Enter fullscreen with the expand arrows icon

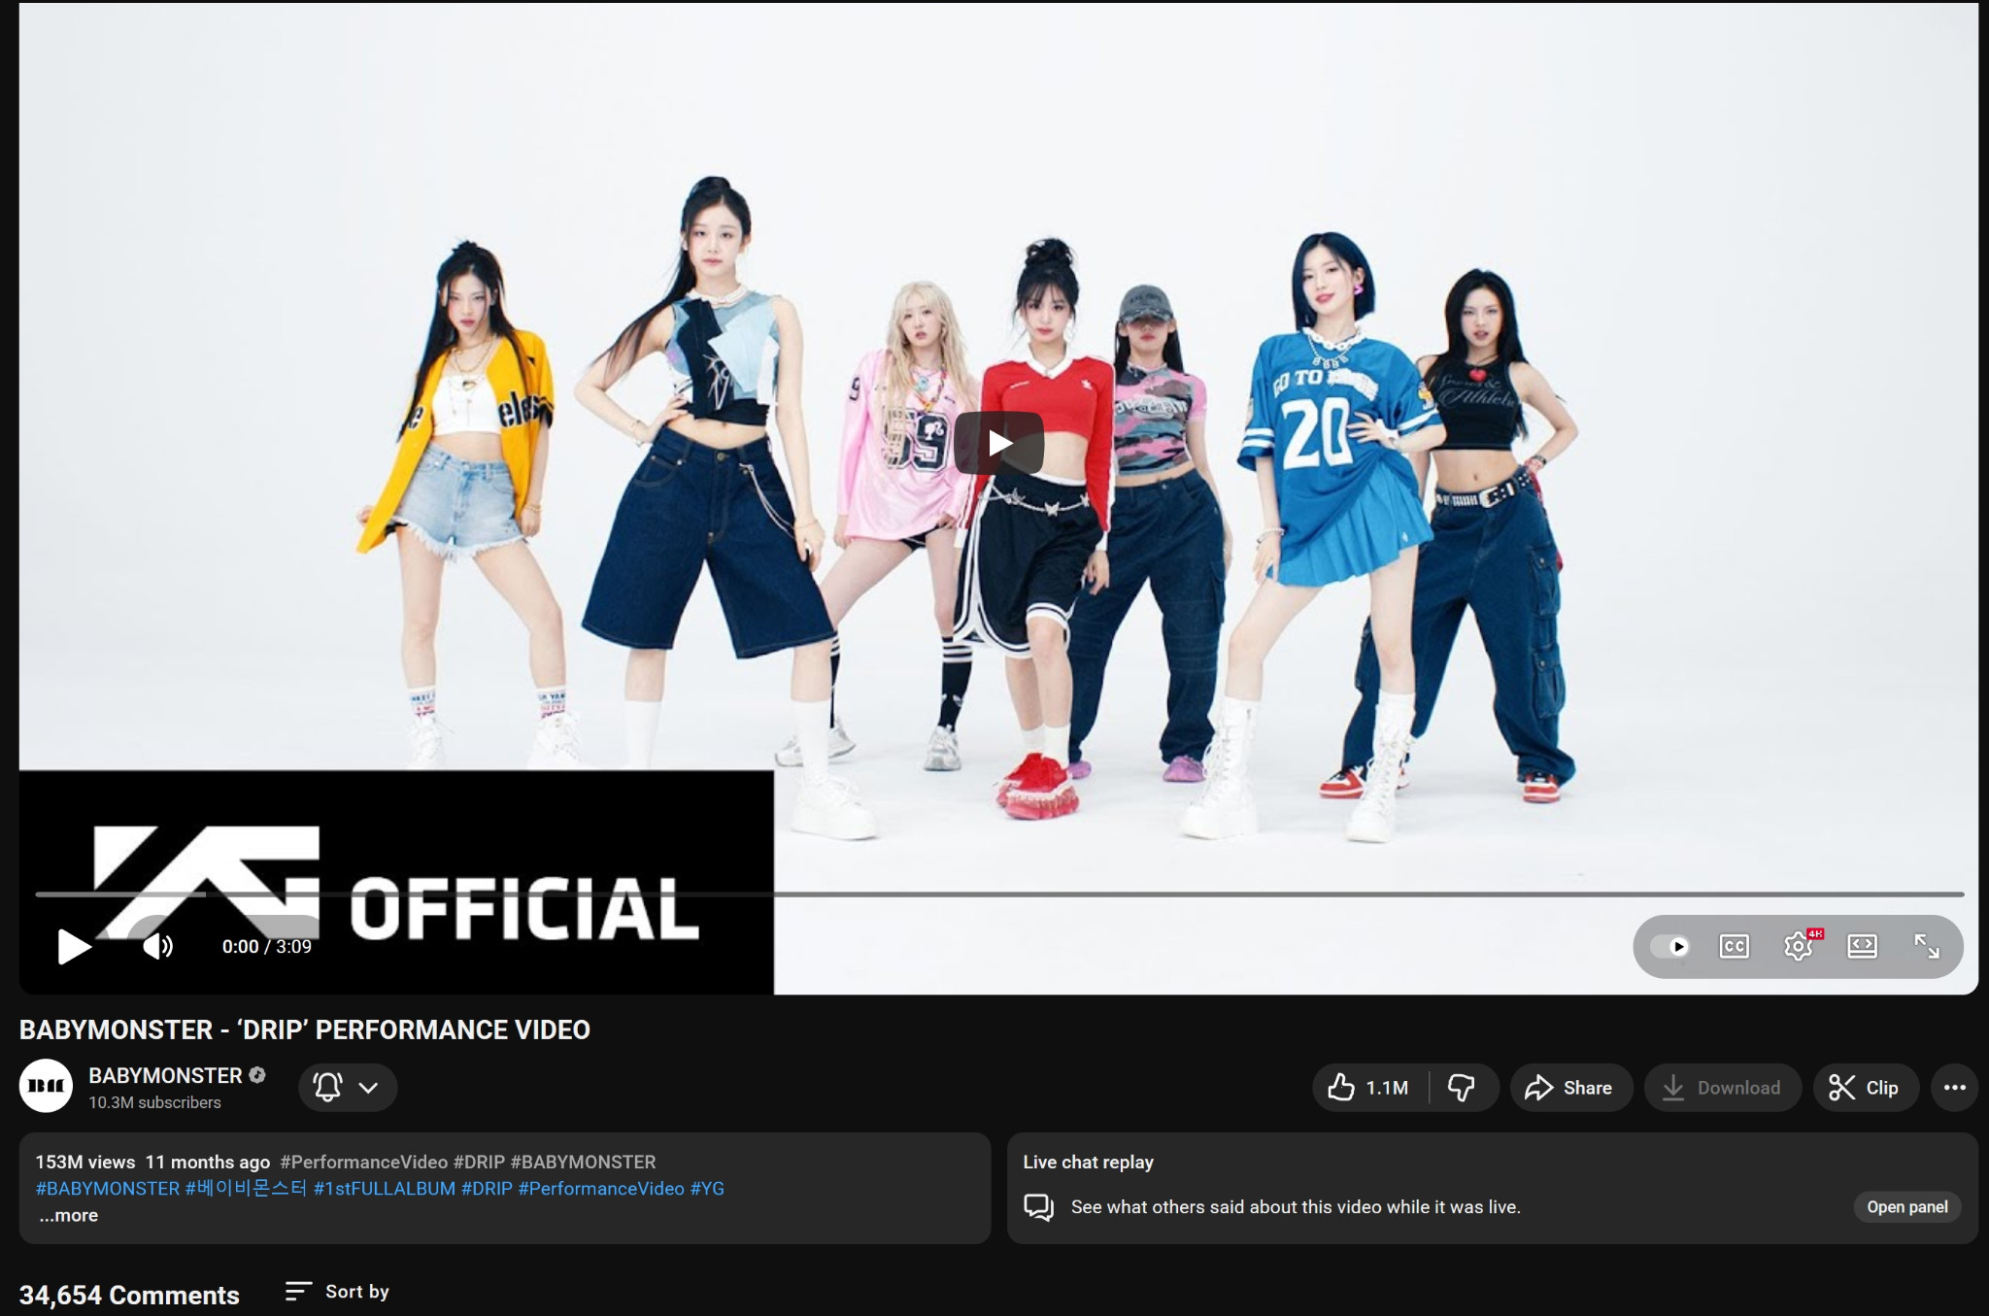click(x=1926, y=946)
